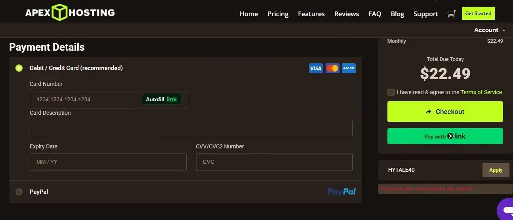Open the shopping cart icon
The width and height of the screenshot is (513, 220).
pos(451,14)
